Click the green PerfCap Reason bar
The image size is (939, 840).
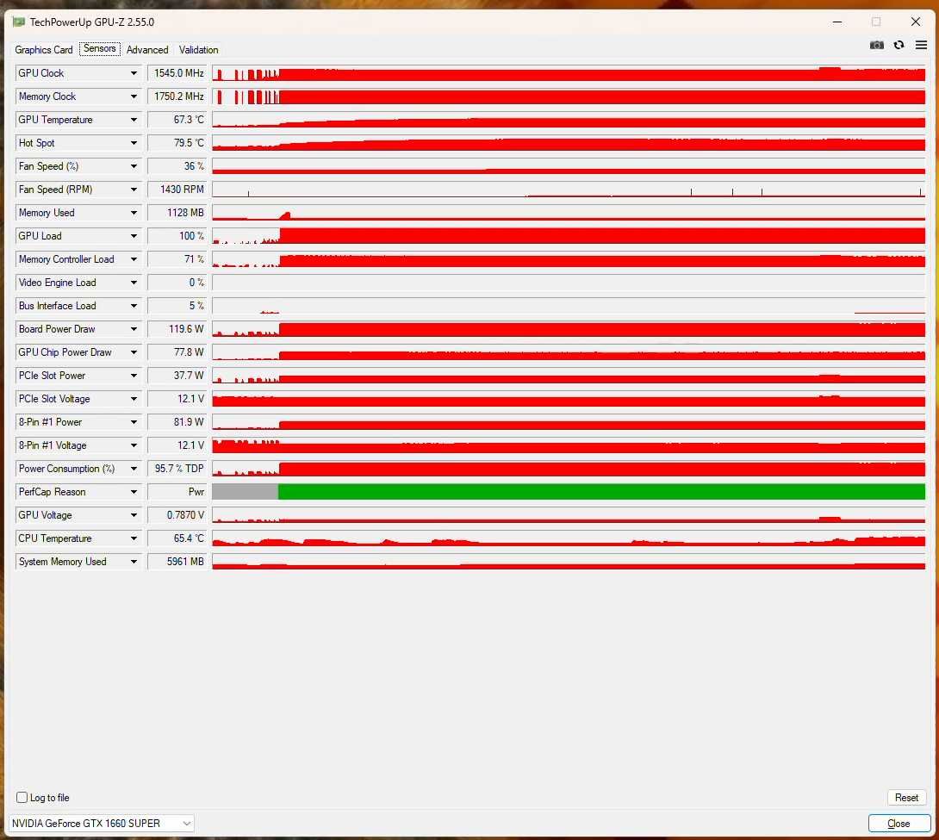(601, 492)
